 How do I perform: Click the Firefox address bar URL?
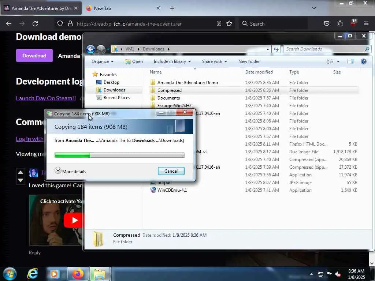129,24
